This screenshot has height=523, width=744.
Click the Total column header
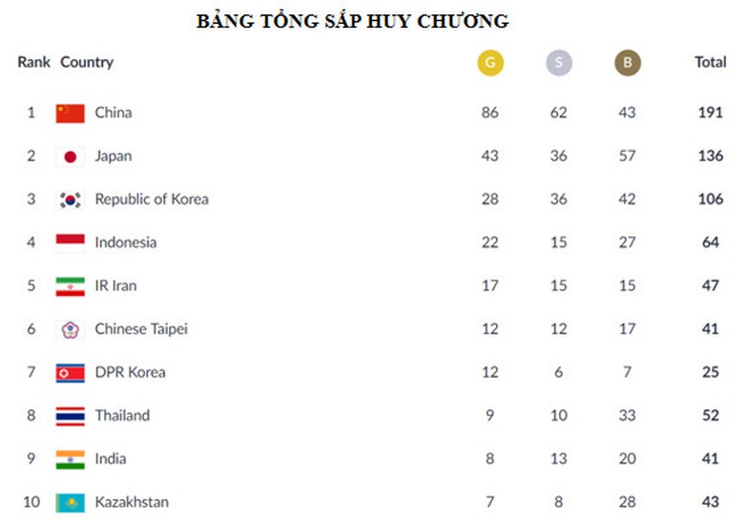point(711,62)
